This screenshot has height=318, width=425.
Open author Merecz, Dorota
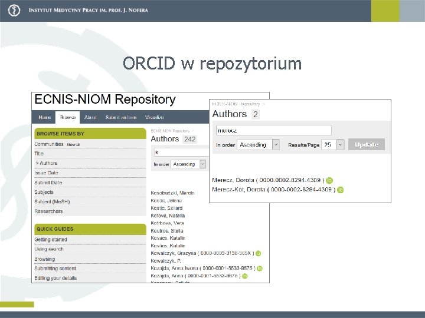pyautogui.click(x=233, y=180)
